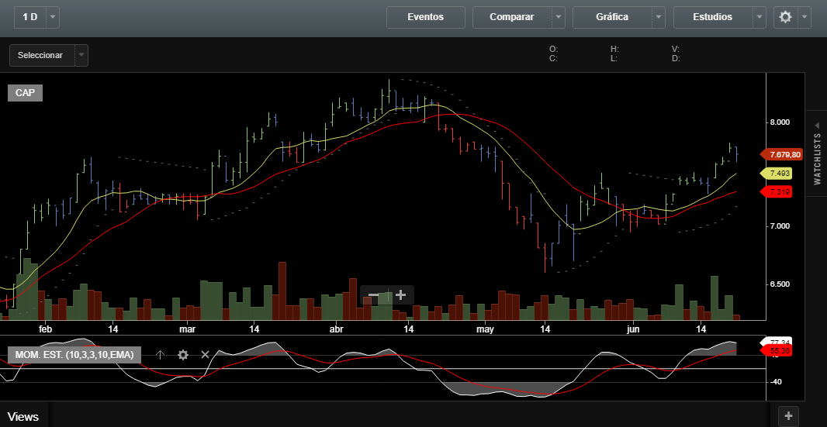Expand the Comparar dropdown arrow
Screen dimensions: 827x427
(559, 17)
